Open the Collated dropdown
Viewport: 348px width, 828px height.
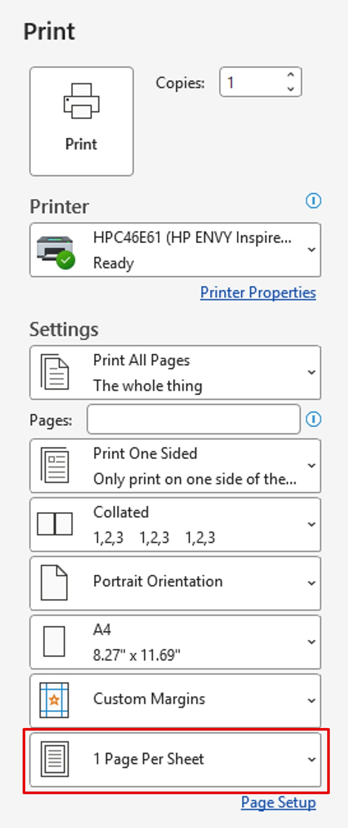point(175,525)
